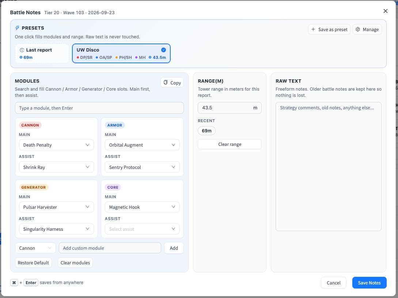Click the clipboard icon on Copy

(x=166, y=83)
